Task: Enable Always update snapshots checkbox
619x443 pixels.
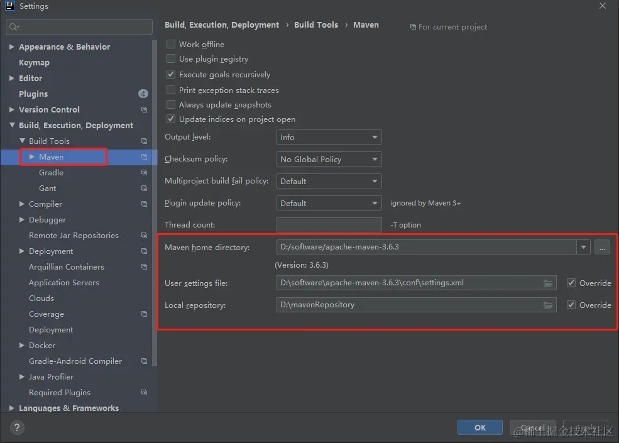Action: point(171,104)
